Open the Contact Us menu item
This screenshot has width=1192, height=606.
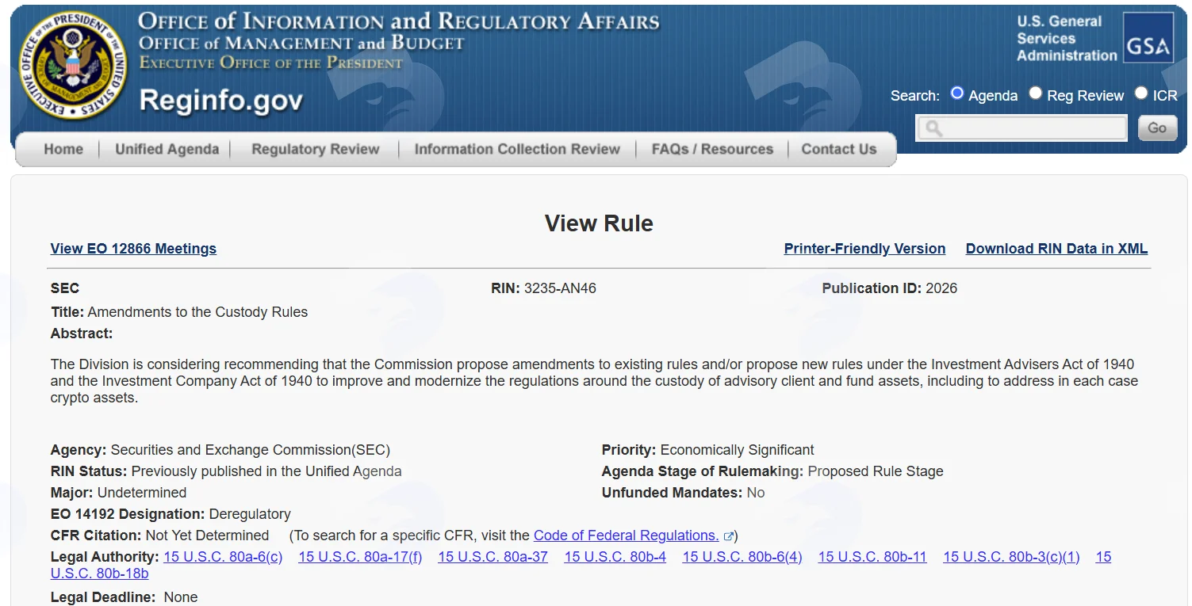[839, 149]
